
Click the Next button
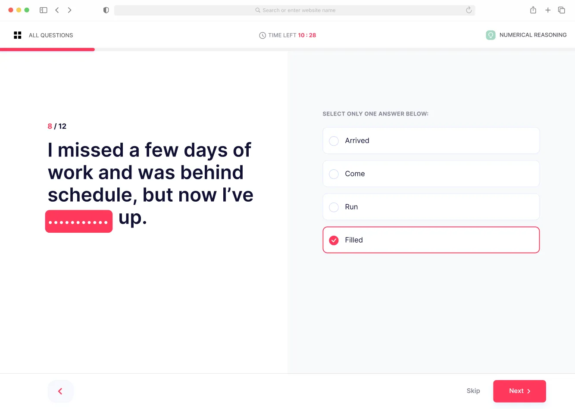click(519, 391)
